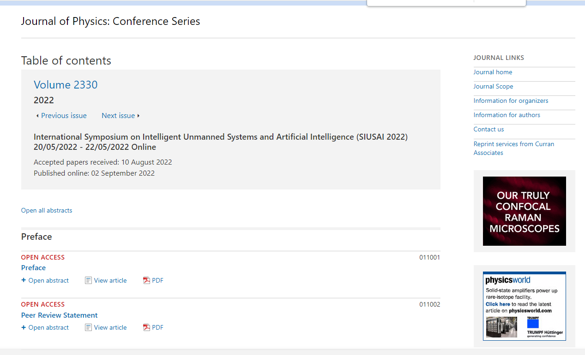Click the Journal of Physics: Conference Series title

(110, 21)
